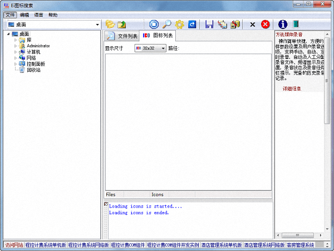Screen dimensions: 334x251
Task: Click the folder up-level icon
Action: [x=121, y=24]
